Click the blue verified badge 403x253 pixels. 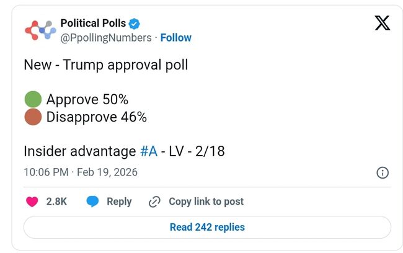134,24
